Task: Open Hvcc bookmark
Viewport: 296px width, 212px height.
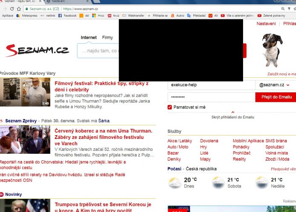Action: [x=98, y=16]
